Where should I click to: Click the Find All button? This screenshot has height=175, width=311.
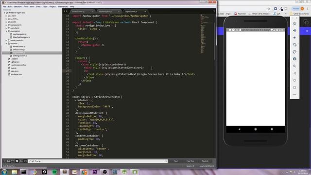tap(205, 161)
